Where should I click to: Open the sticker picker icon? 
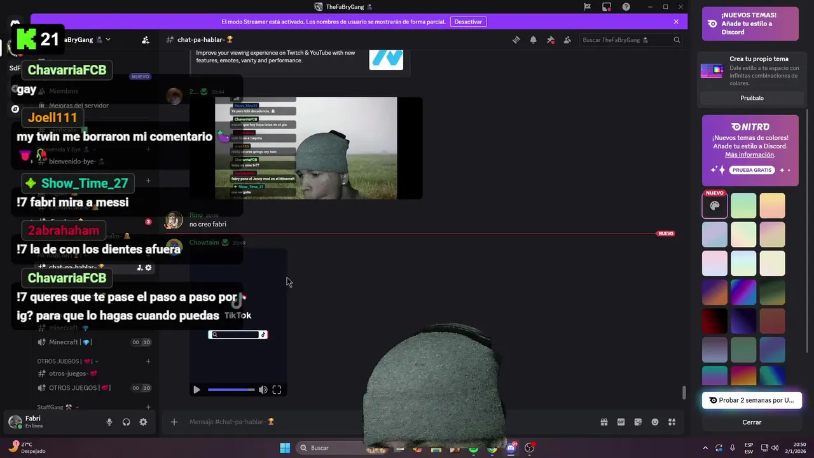coord(638,422)
